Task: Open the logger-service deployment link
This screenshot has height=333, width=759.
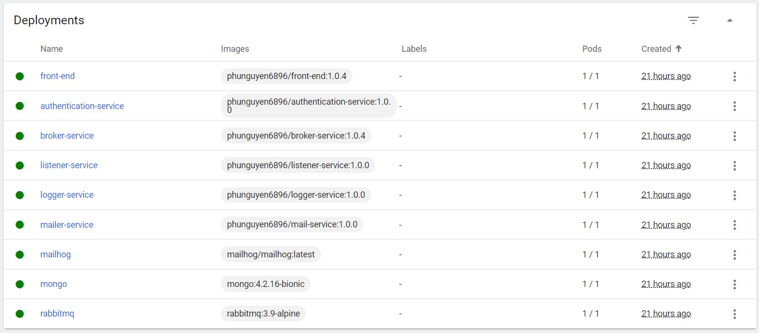Action: (67, 195)
